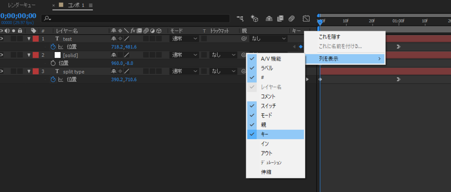Open the composition mini-flowchart icon
The height and width of the screenshot is (192, 451).
[240, 18]
